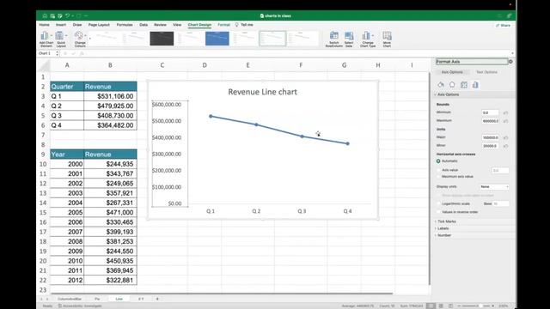Open the Add Chart Element menu
550x309 pixels.
click(x=46, y=39)
